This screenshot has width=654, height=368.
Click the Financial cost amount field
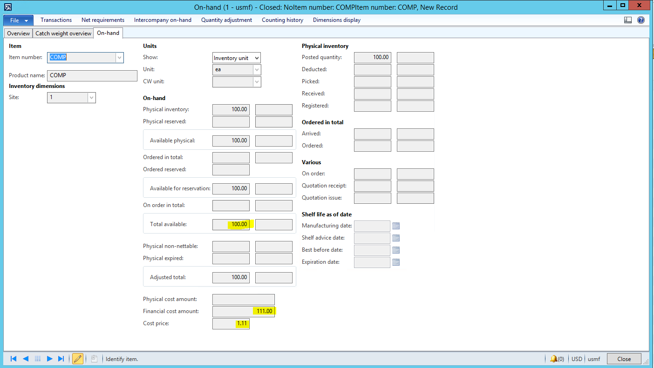click(243, 311)
